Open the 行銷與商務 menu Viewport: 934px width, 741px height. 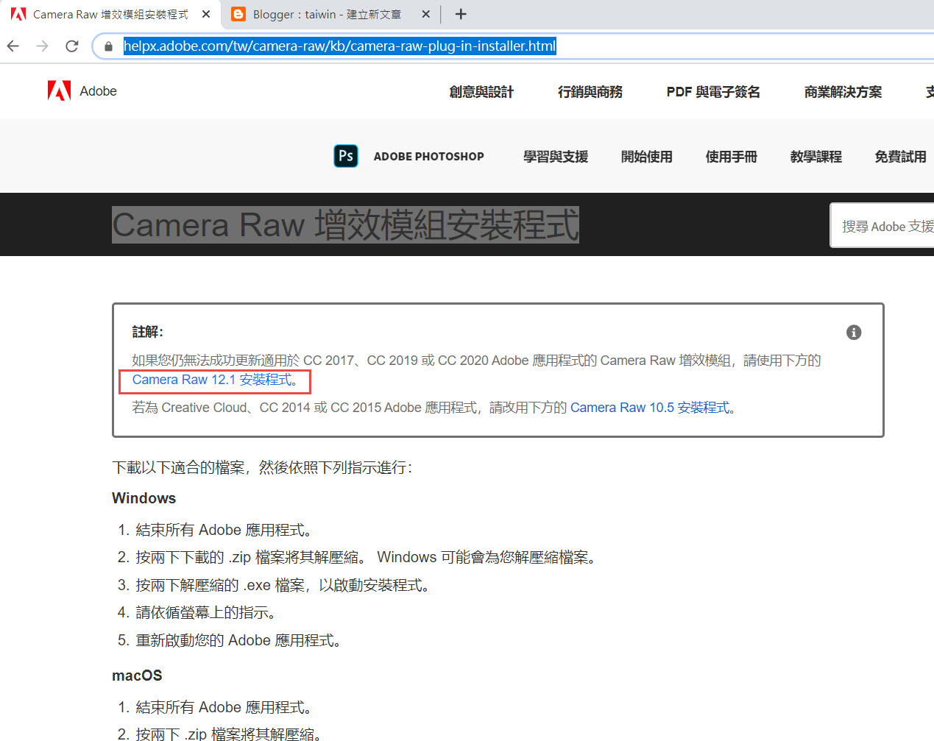[x=590, y=91]
